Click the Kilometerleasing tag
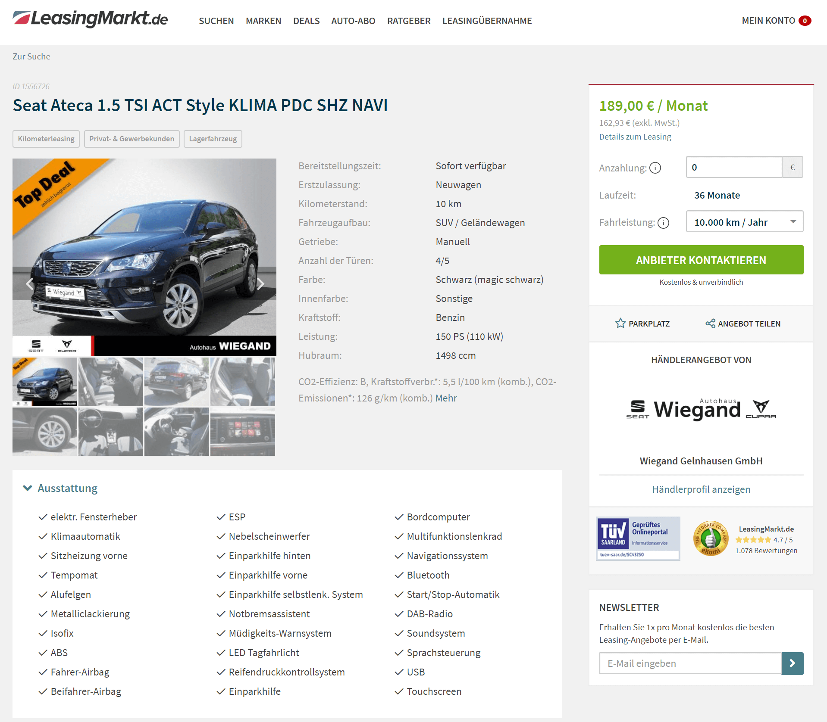Screen dimensions: 827x722 pos(46,139)
